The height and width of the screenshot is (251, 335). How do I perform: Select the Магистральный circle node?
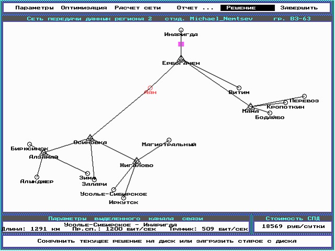tap(169, 140)
